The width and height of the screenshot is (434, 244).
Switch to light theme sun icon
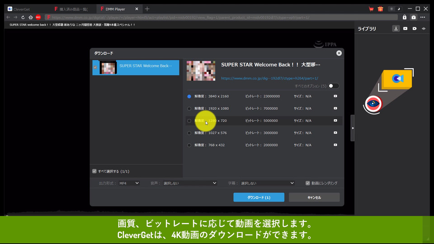pyautogui.click(x=392, y=9)
